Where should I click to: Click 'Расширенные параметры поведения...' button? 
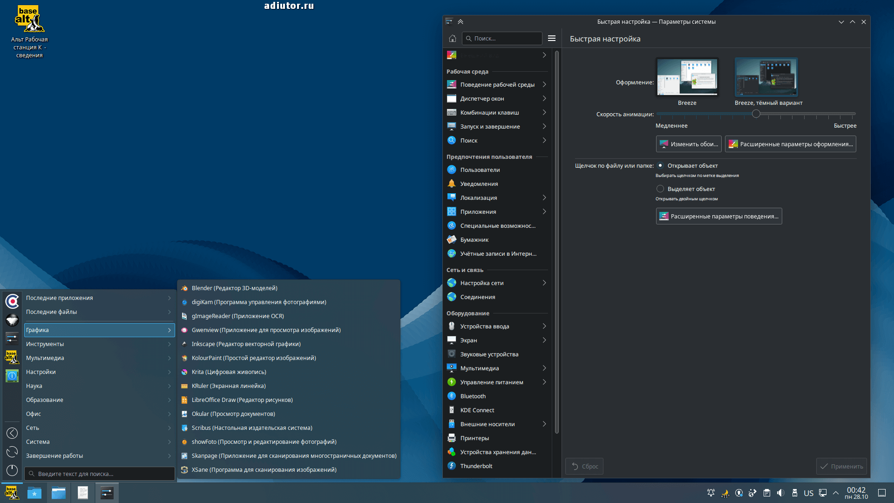click(x=719, y=216)
